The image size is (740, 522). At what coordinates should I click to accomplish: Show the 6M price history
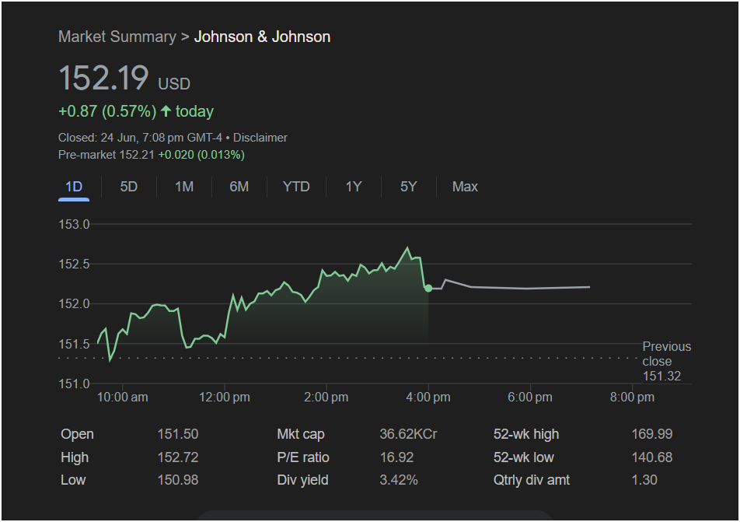239,187
